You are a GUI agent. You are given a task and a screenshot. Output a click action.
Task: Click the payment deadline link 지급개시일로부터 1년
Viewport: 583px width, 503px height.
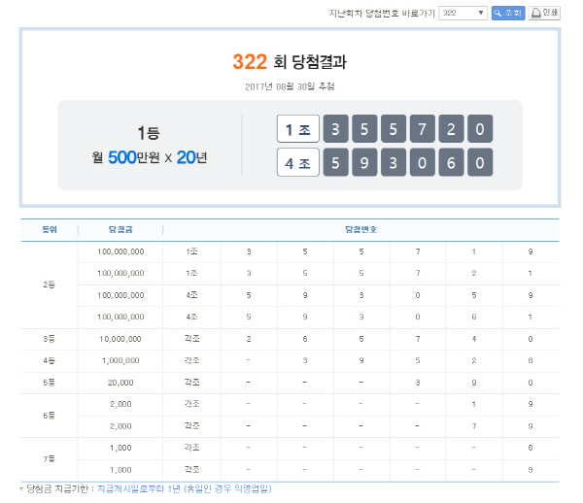coord(185,488)
